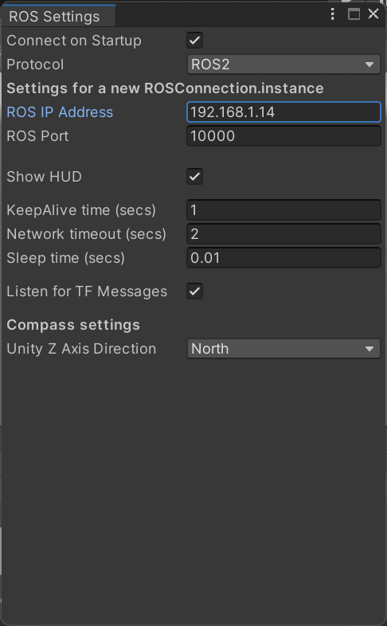Select the ROS Settings tab
Viewport: 387px width, 626px height.
54,17
